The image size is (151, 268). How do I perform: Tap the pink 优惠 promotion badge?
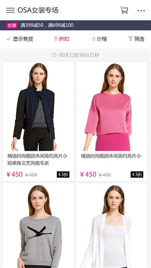12,25
